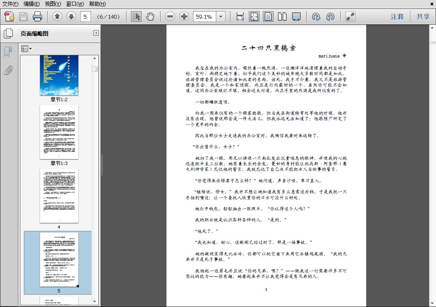Click the Create PDF icon

[x=9, y=17]
